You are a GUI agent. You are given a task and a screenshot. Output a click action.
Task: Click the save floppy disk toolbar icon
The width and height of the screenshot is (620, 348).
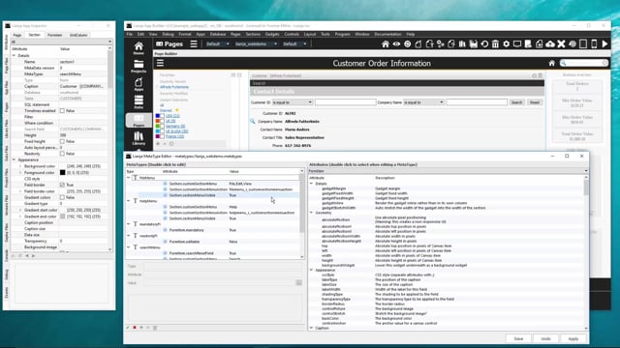click(474, 43)
